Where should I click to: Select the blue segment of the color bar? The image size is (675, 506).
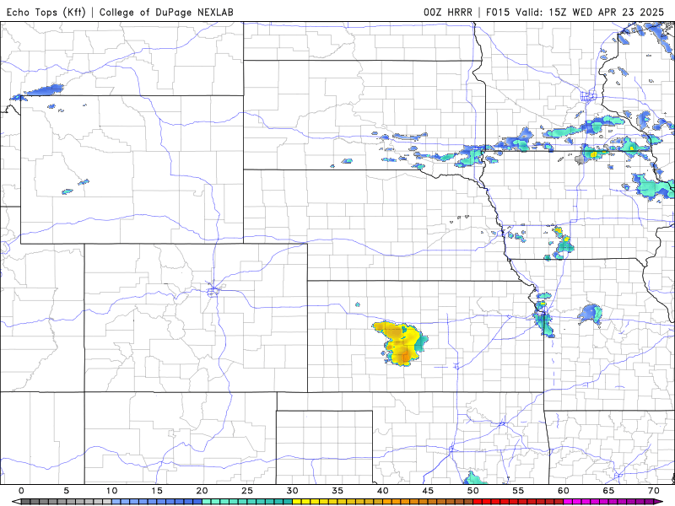[157, 502]
